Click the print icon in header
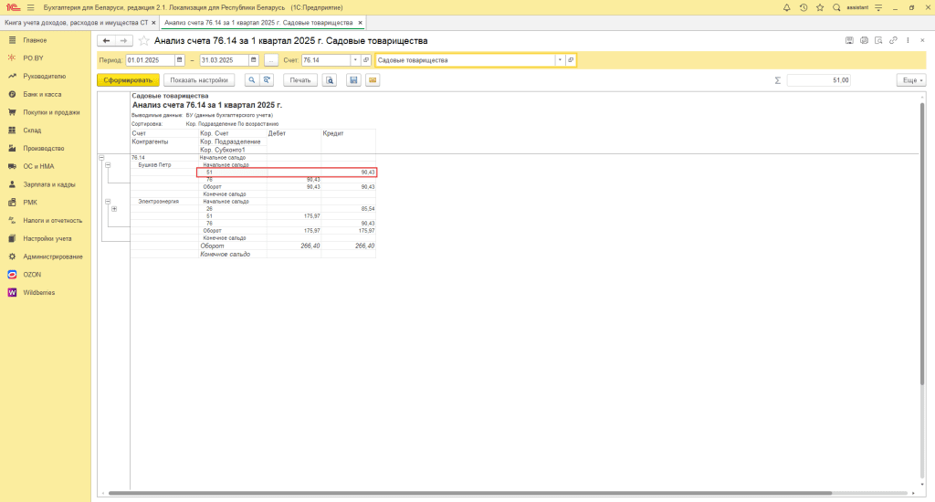The height and width of the screenshot is (502, 935). (864, 40)
